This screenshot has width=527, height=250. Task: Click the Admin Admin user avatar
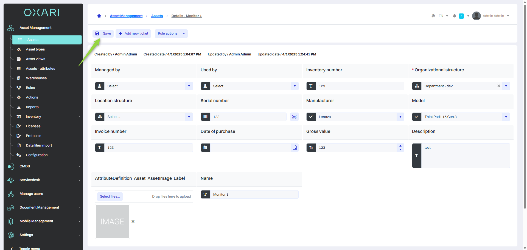pos(476,16)
